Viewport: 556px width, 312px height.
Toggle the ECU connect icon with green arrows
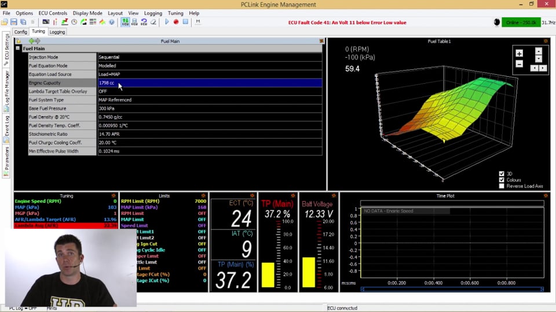(125, 22)
